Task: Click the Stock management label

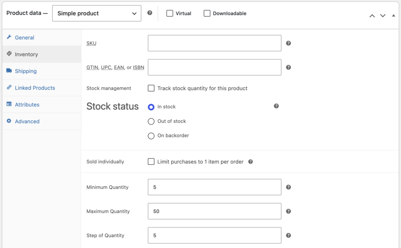Action: coord(109,88)
